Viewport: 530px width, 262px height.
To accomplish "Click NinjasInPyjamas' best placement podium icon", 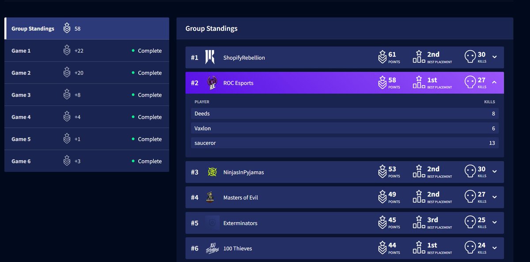I will tap(419, 172).
